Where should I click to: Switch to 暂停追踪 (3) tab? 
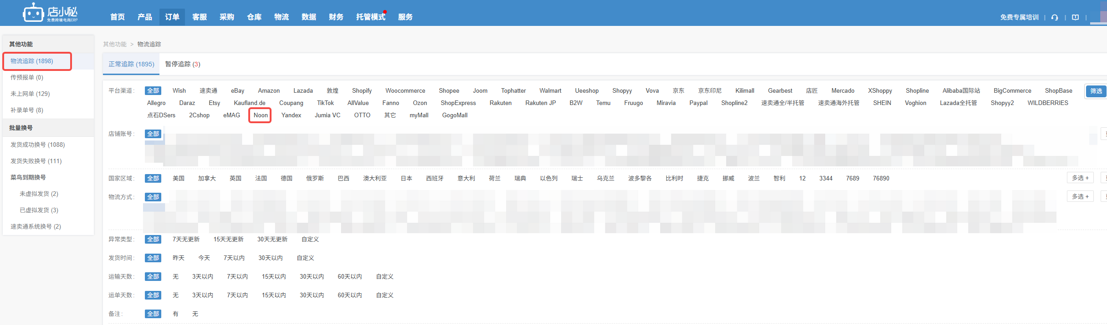182,64
